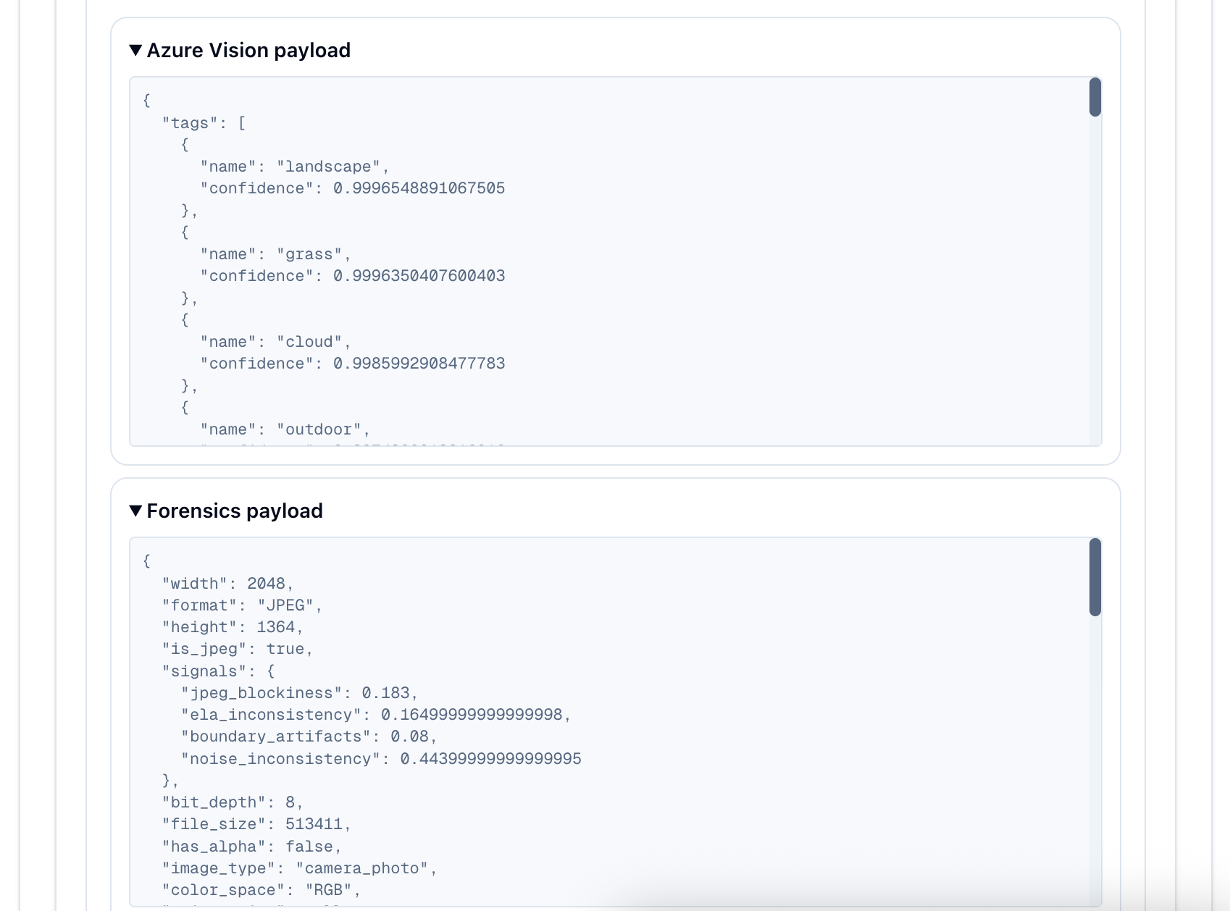The height and width of the screenshot is (911, 1230).
Task: Click the confidence value 0.9985992908477783
Action: [419, 364]
